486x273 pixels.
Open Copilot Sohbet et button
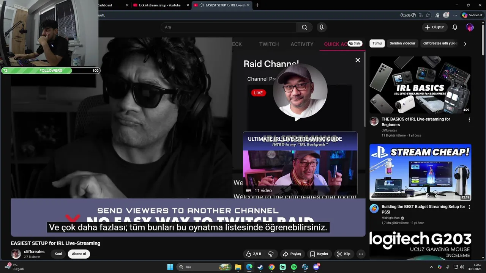(x=472, y=15)
